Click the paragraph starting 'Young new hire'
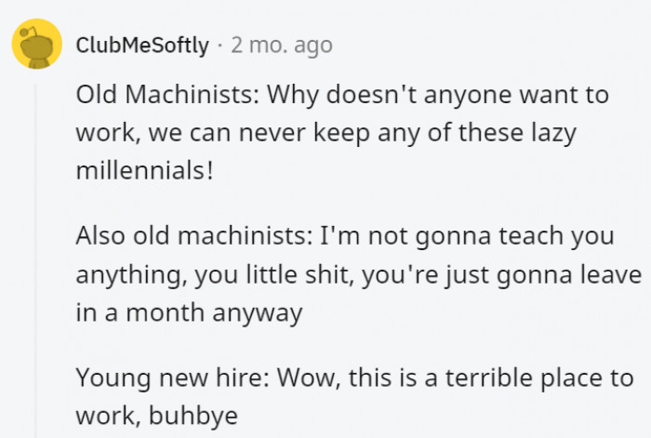 (354, 396)
